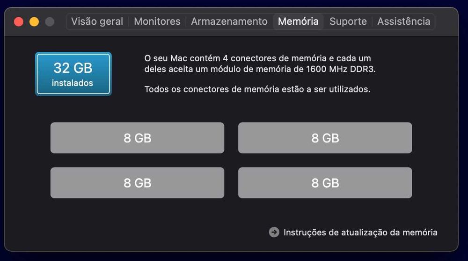Select the upper-right 8 GB memory slot

tap(325, 138)
